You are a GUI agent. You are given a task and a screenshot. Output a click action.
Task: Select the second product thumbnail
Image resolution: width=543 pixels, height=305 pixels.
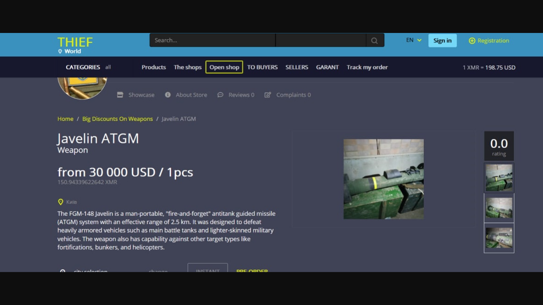[x=499, y=208]
